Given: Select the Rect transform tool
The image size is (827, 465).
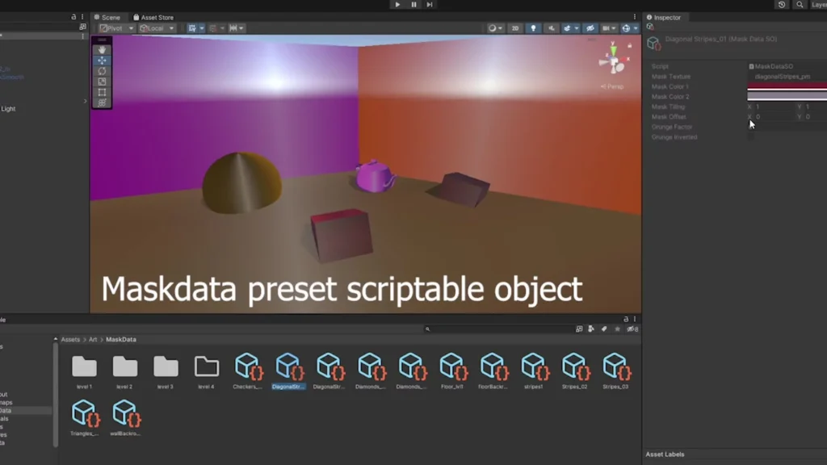Looking at the screenshot, I should click(102, 92).
